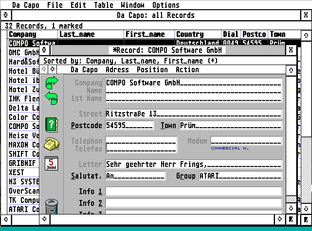
Task: Open the Adress menu in record window
Action: (117, 70)
